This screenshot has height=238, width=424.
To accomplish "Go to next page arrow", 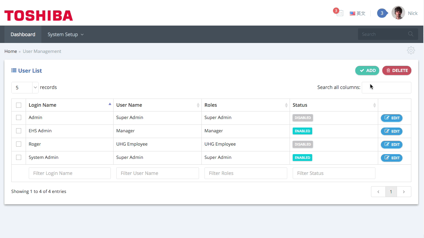I will (x=404, y=192).
